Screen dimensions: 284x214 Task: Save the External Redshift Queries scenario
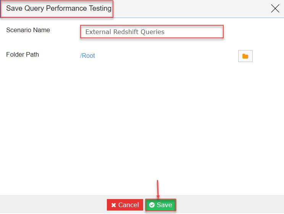pos(161,205)
